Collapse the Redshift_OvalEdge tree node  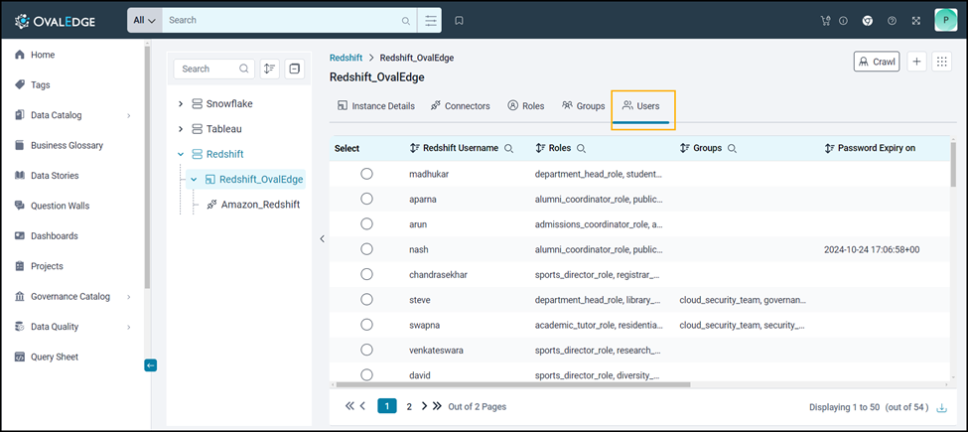pos(194,179)
